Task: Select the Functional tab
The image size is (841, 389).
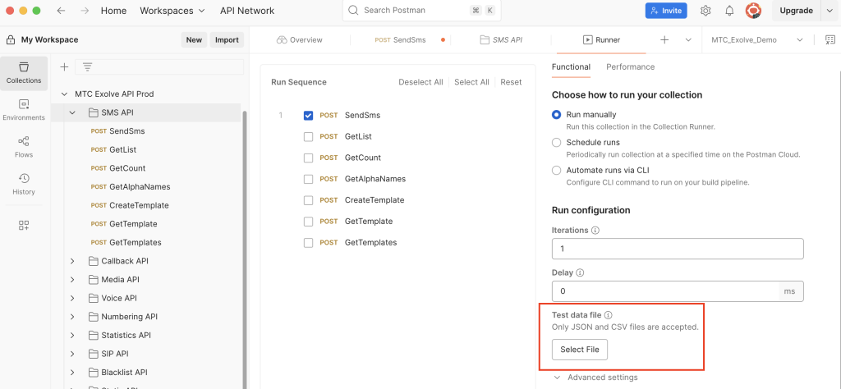Action: 571,67
